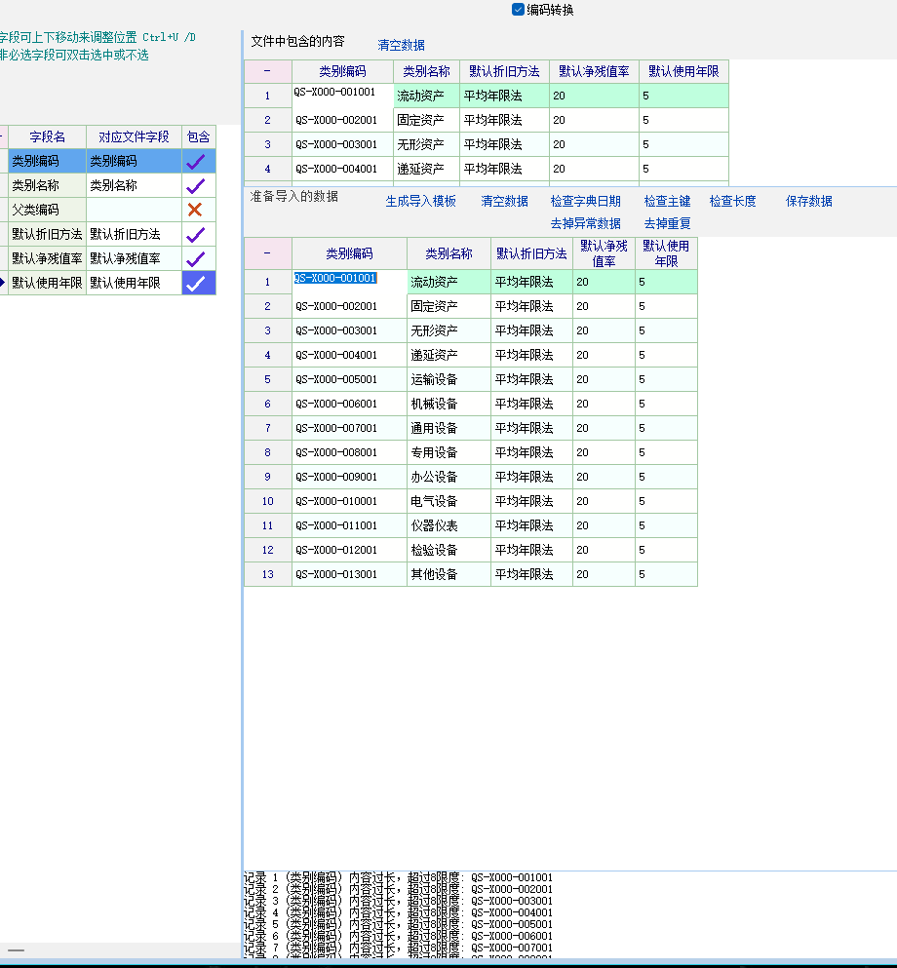Click the minus corner of the field mapping grid
The width and height of the screenshot is (897, 968).
point(2,137)
